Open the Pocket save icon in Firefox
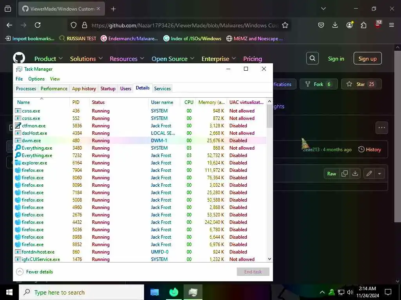Screen dimensions: 401x300 [321, 25]
